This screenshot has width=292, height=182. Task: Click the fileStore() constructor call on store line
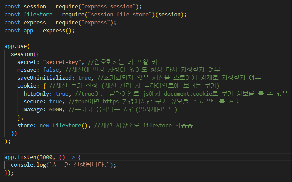pos(70,125)
